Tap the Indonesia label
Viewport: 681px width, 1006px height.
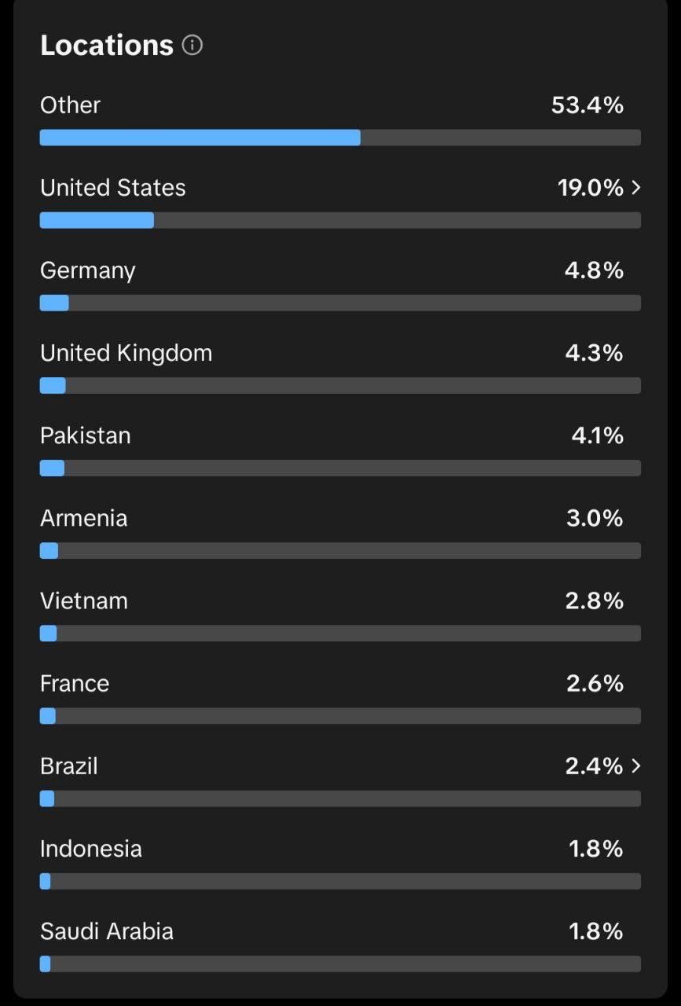click(91, 849)
